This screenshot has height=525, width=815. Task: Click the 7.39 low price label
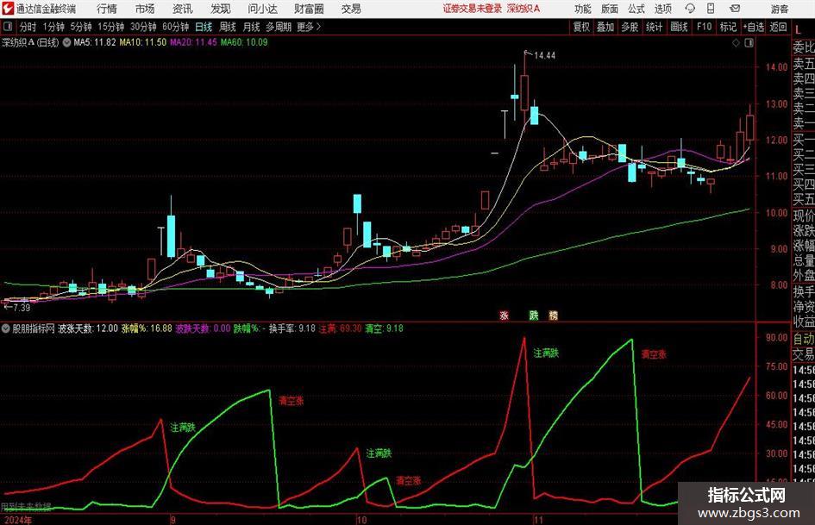pos(22,308)
